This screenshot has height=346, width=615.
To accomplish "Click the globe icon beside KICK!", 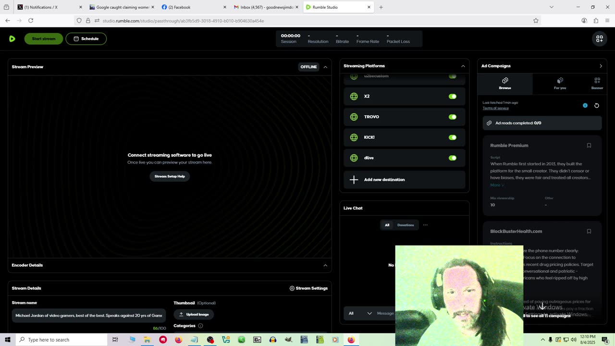I will click(354, 137).
